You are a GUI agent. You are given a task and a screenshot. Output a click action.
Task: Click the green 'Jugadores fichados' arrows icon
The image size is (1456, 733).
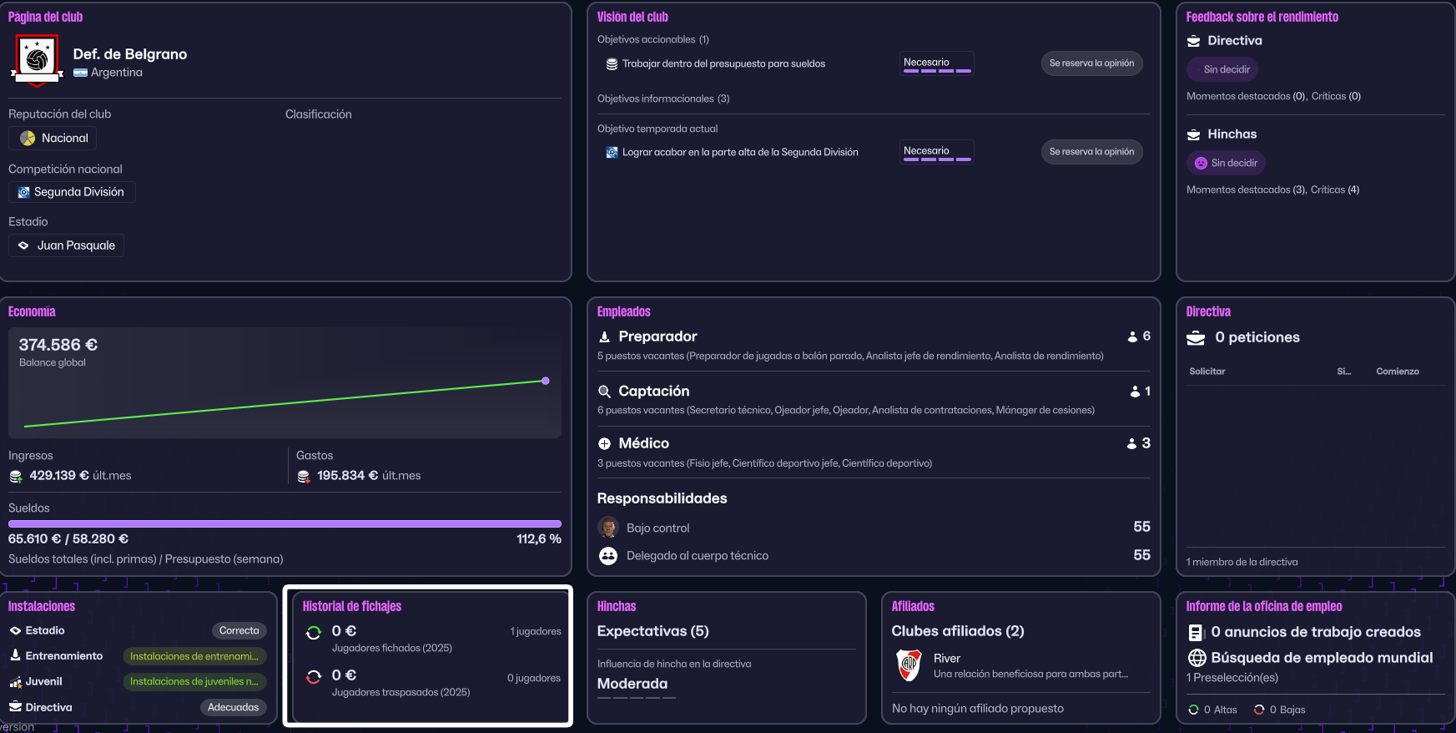pos(314,633)
